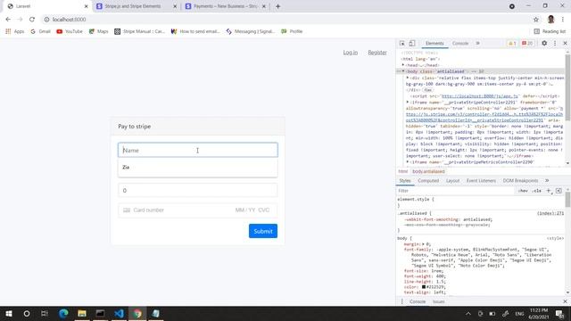Expand the head element node

point(403,65)
